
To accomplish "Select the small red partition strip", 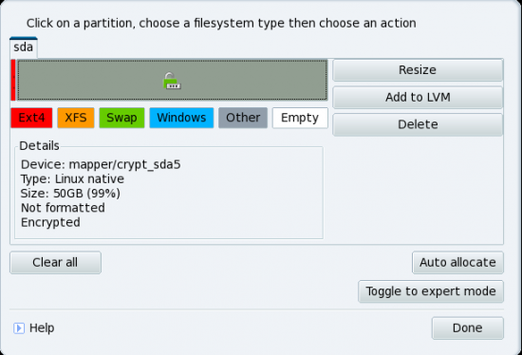I will click(13, 80).
